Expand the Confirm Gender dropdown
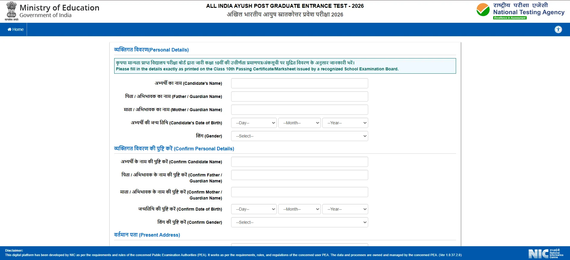Screen dimensions: 570x260 [x=300, y=222]
